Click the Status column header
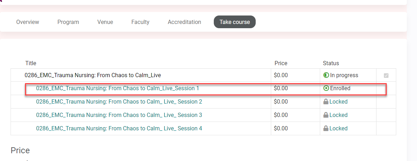 pos(331,63)
